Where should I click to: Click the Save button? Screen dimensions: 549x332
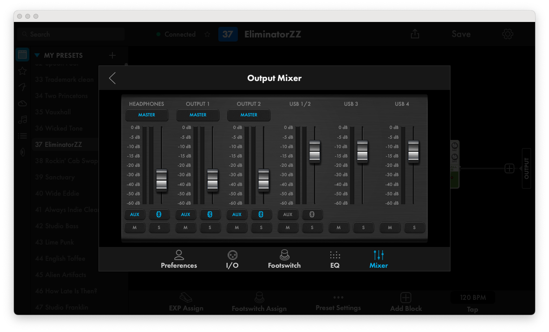tap(461, 34)
